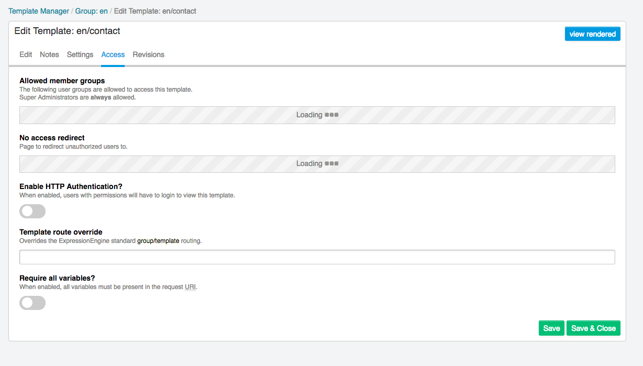Switch to the Edit tab
The width and height of the screenshot is (643, 366).
coord(26,54)
